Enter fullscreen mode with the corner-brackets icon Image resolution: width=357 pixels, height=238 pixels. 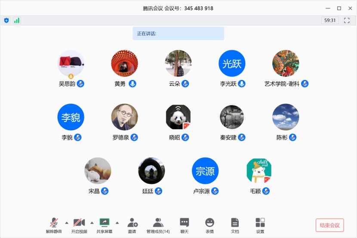tap(347, 21)
